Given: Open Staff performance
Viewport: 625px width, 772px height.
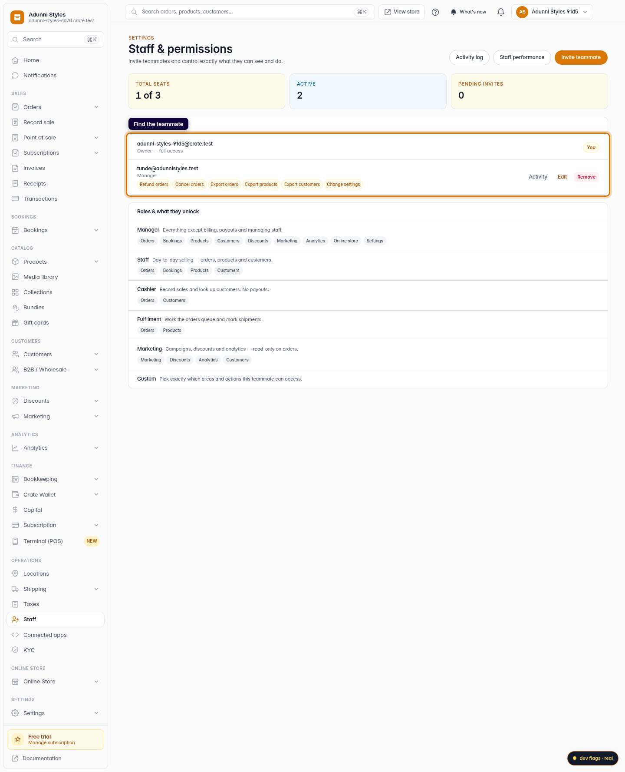Looking at the screenshot, I should click(x=522, y=57).
